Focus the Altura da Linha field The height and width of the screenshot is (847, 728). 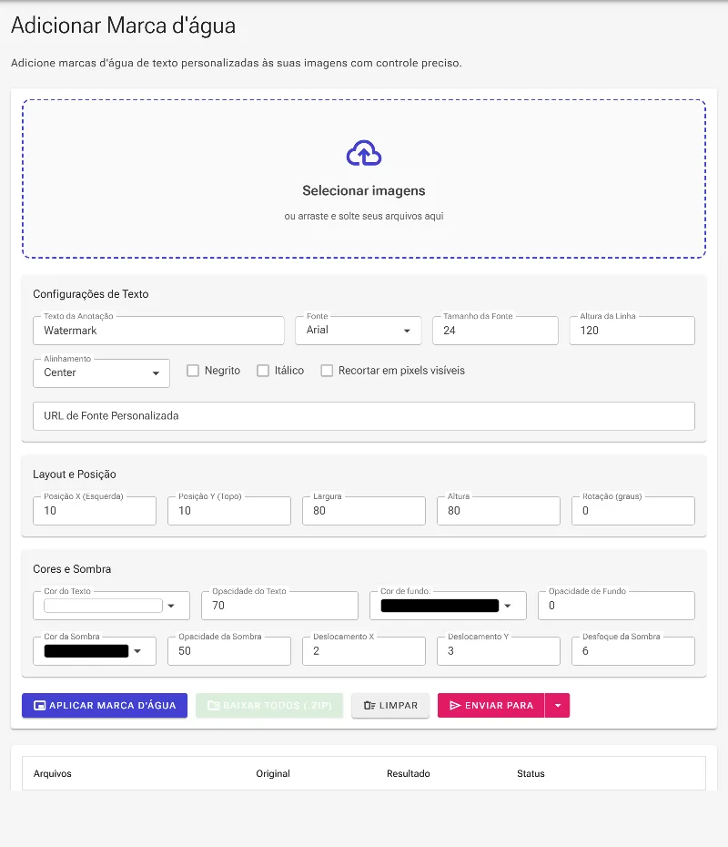tap(632, 331)
